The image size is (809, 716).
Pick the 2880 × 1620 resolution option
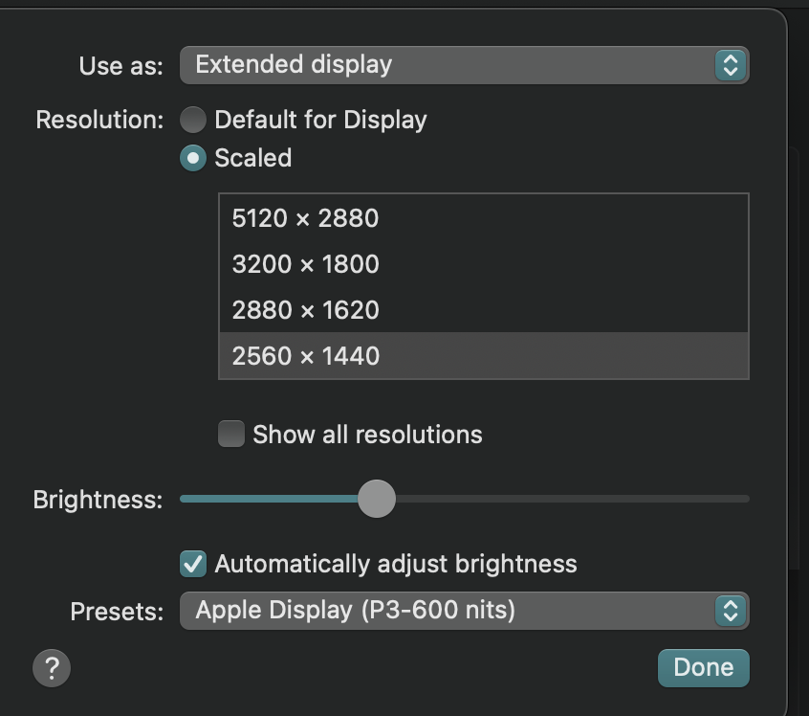coord(306,310)
